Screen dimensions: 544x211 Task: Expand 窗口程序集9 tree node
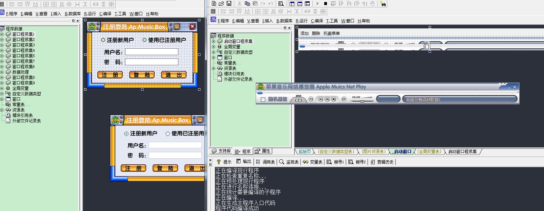coord(2,83)
